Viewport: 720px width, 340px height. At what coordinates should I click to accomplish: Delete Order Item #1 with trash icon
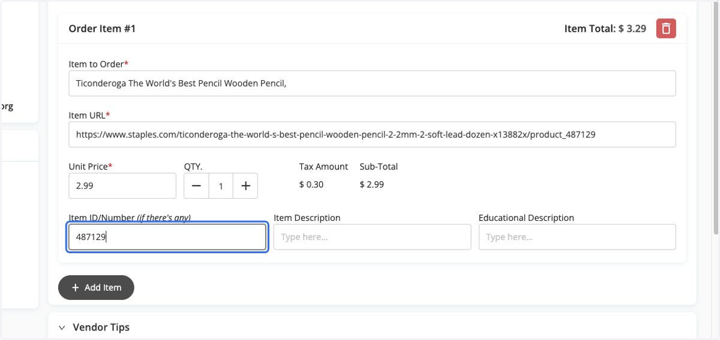click(666, 28)
